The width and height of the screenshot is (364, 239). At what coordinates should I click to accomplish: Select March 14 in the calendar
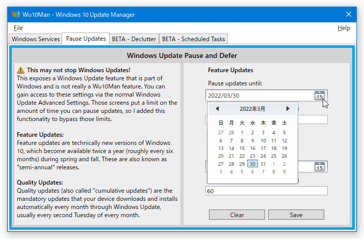(231, 148)
